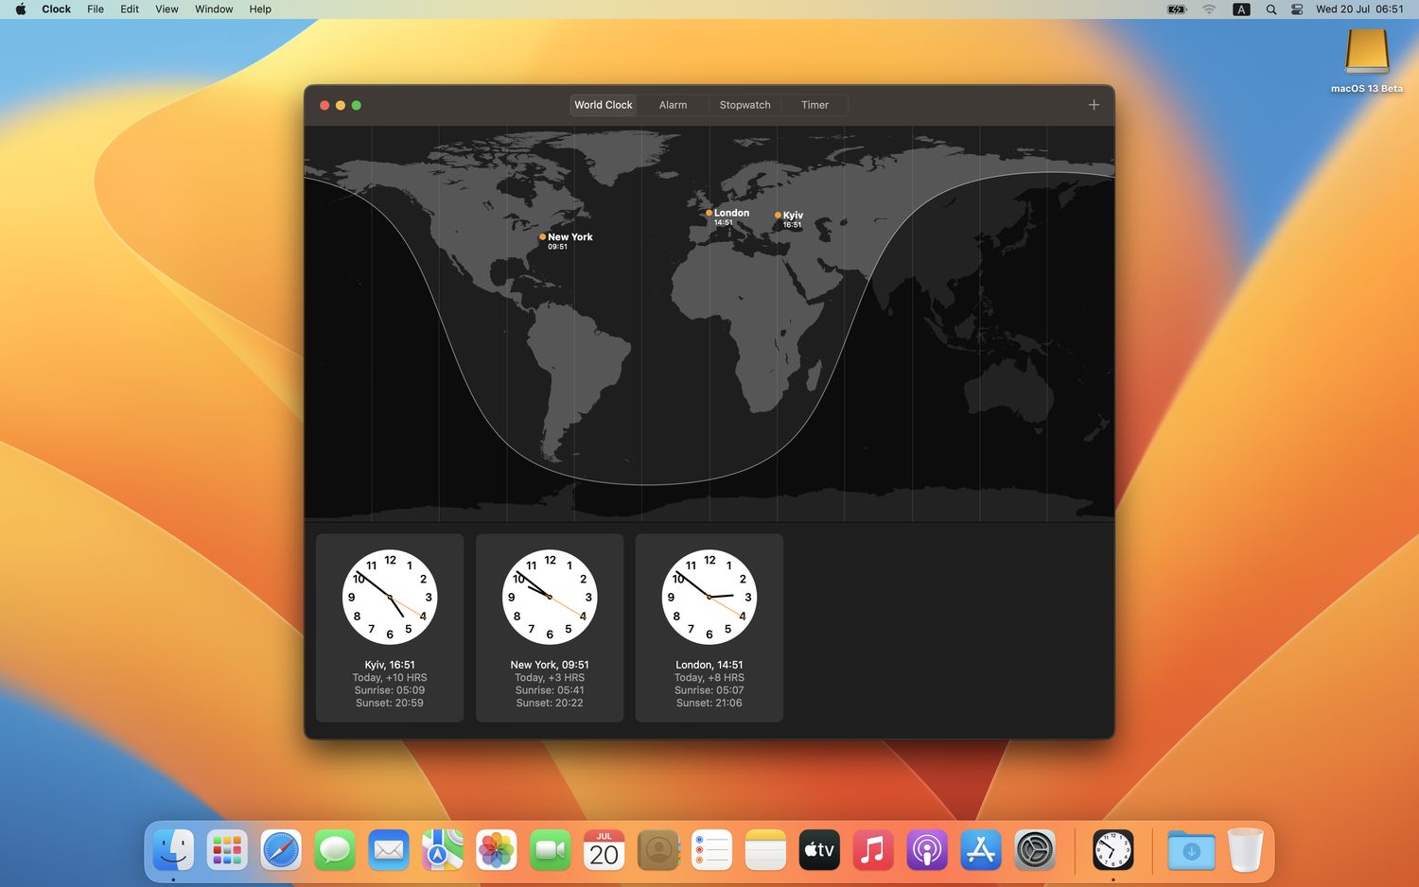Click the London marker on map
1419x887 pixels.
coord(709,213)
